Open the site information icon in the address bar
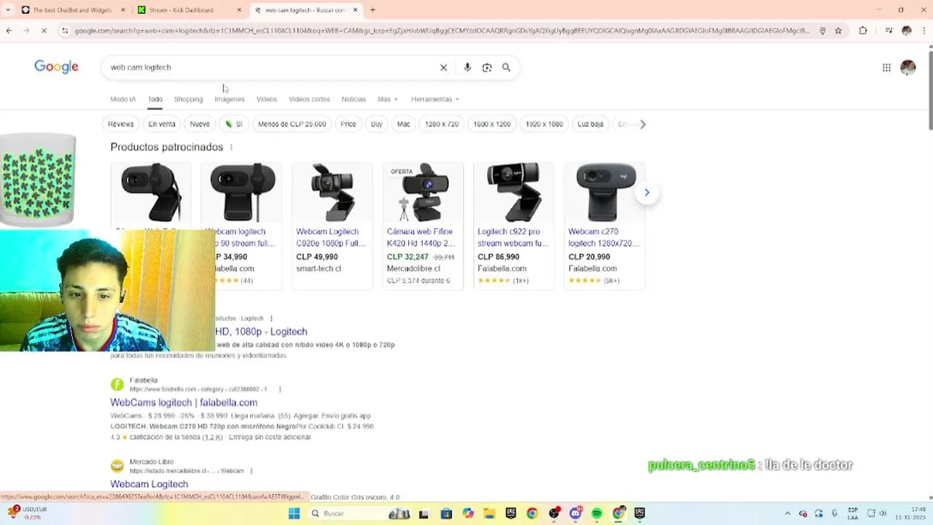This screenshot has width=933, height=525. 65,31
